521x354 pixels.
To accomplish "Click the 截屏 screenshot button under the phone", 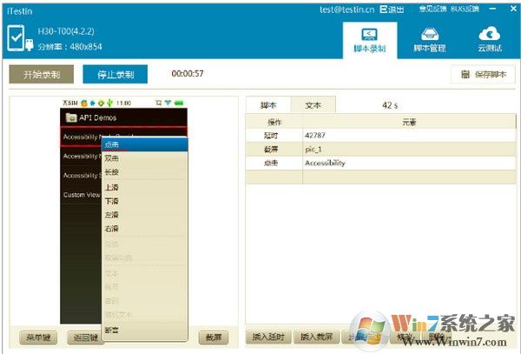I will point(214,337).
